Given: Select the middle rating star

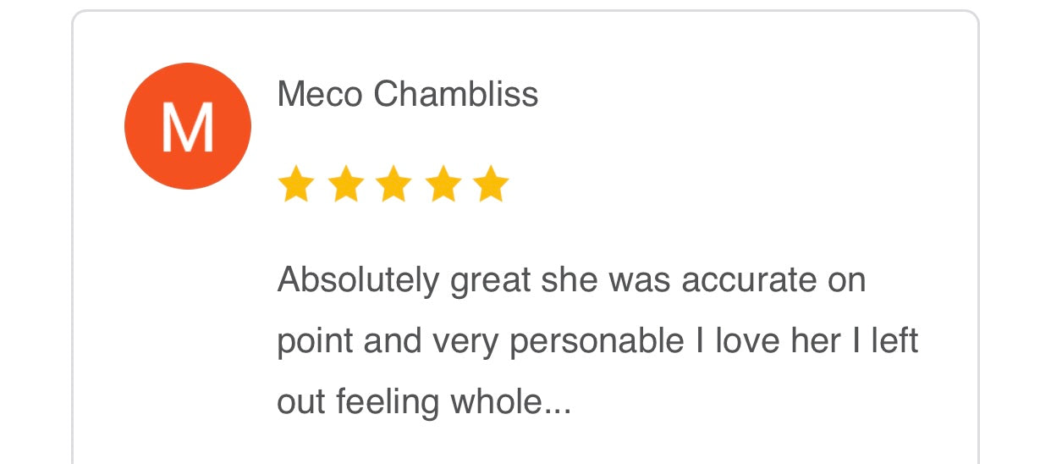Looking at the screenshot, I should pos(393,185).
